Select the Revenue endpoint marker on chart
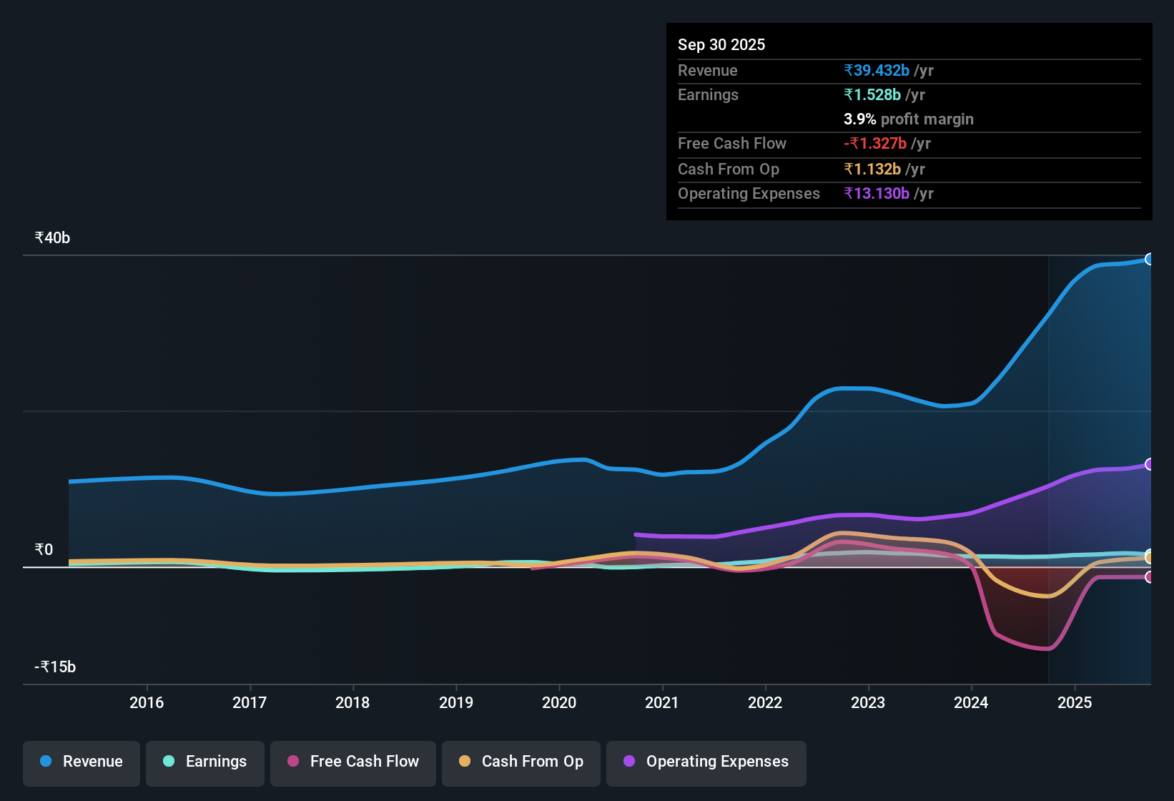 click(x=1149, y=259)
